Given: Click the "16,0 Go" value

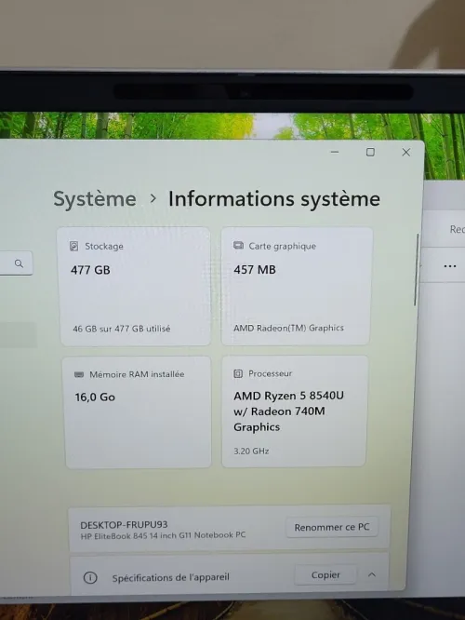Looking at the screenshot, I should click(x=95, y=397).
